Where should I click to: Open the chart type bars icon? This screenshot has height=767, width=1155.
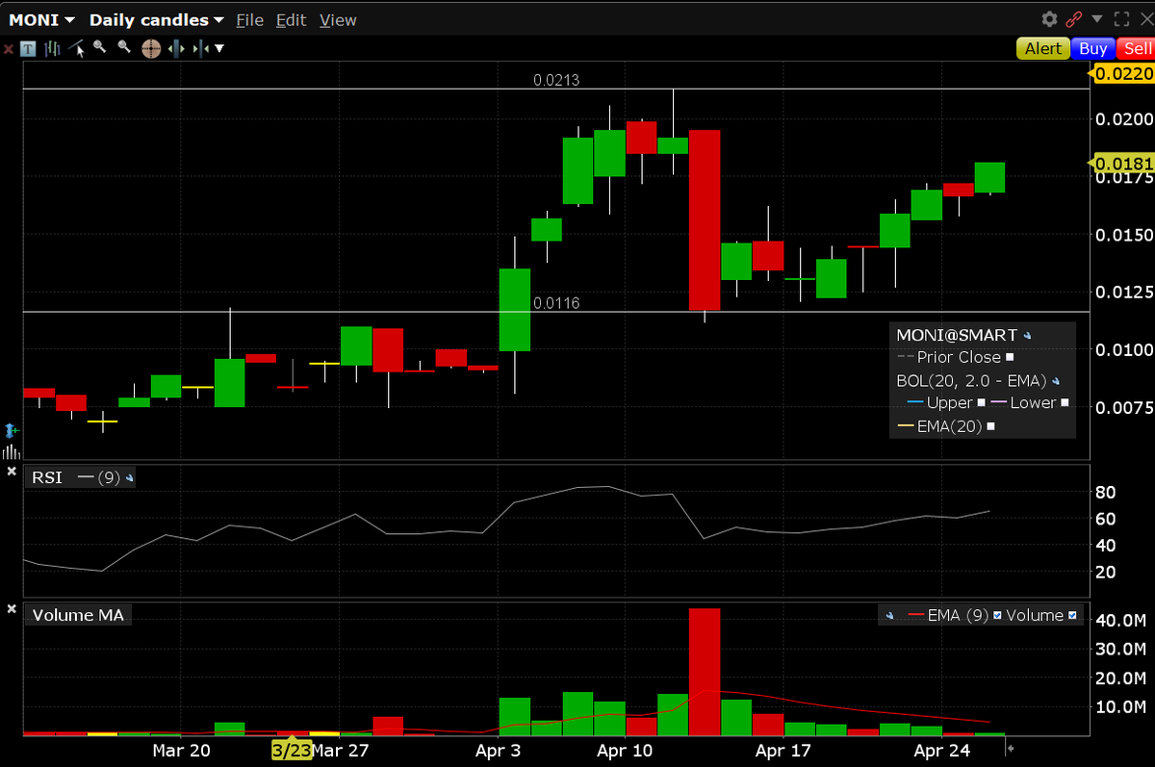coord(52,48)
